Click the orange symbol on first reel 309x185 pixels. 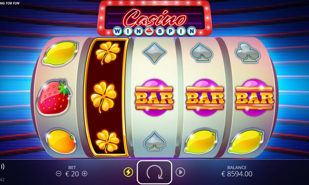click(x=61, y=141)
